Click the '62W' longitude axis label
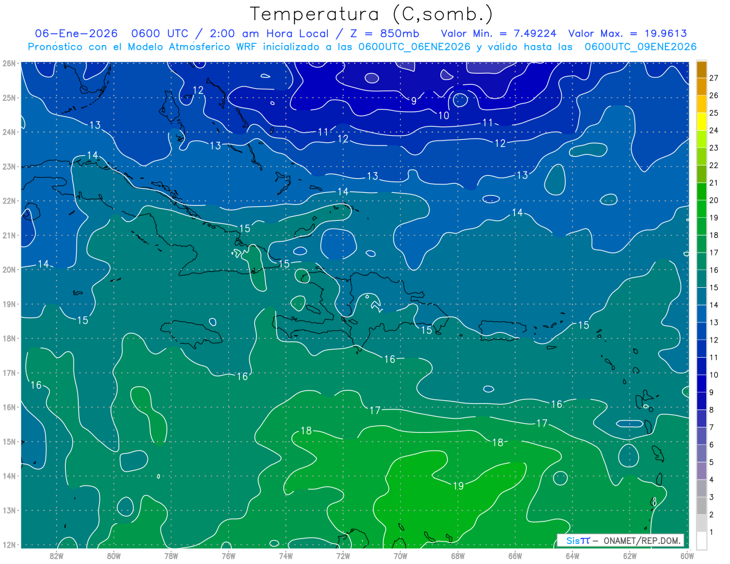Viewport: 730px width, 564px height. [x=630, y=555]
